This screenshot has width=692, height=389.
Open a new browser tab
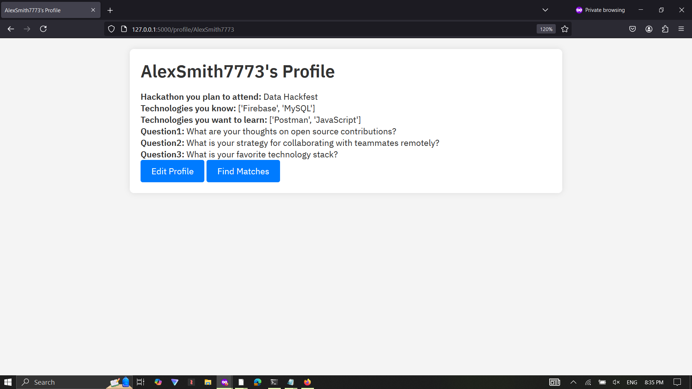tap(110, 10)
